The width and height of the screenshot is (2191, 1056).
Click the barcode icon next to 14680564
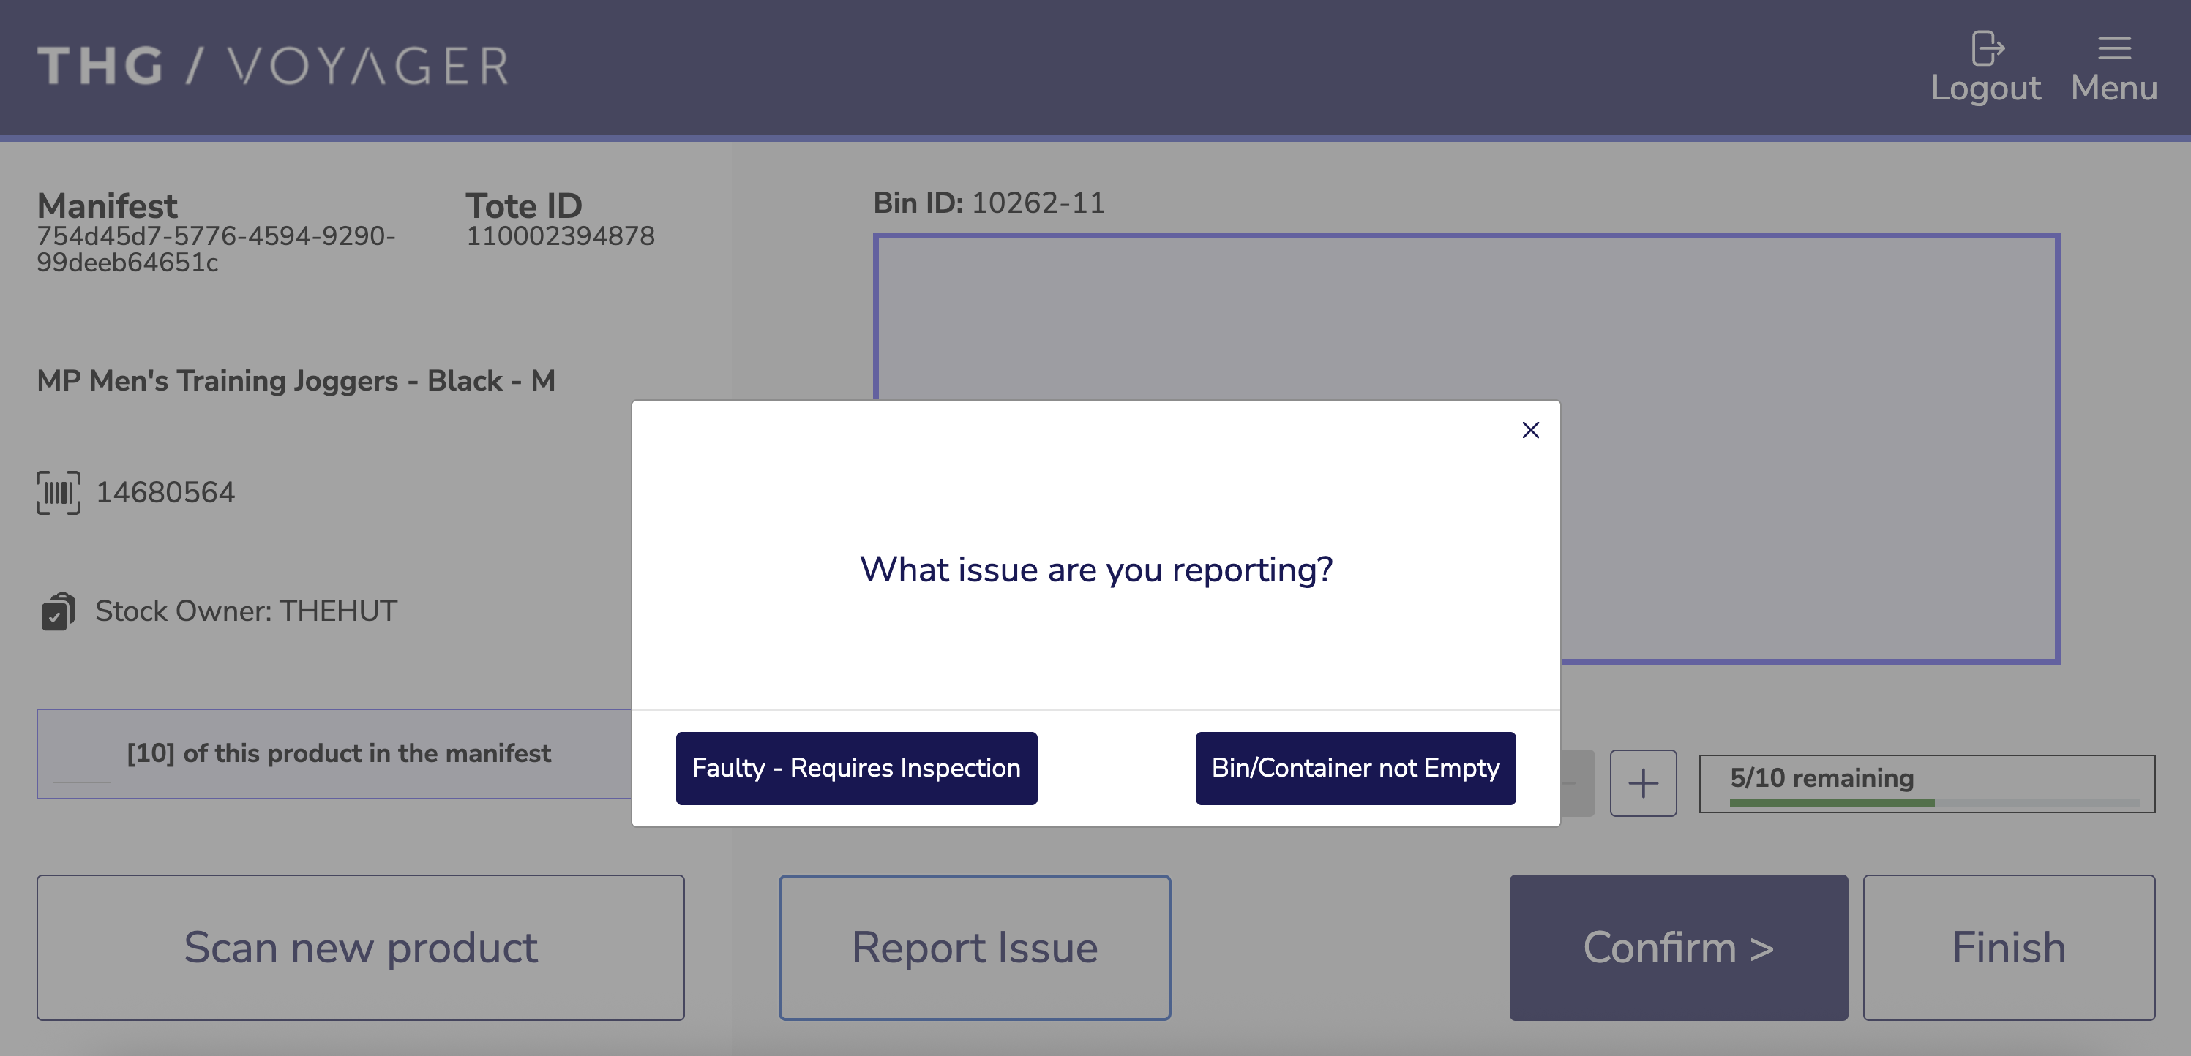57,491
